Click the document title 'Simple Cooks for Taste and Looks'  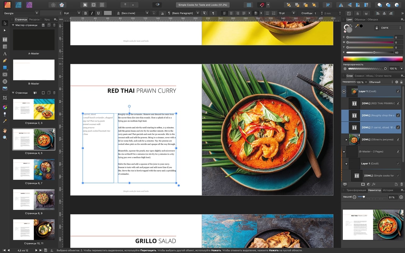pos(202,5)
